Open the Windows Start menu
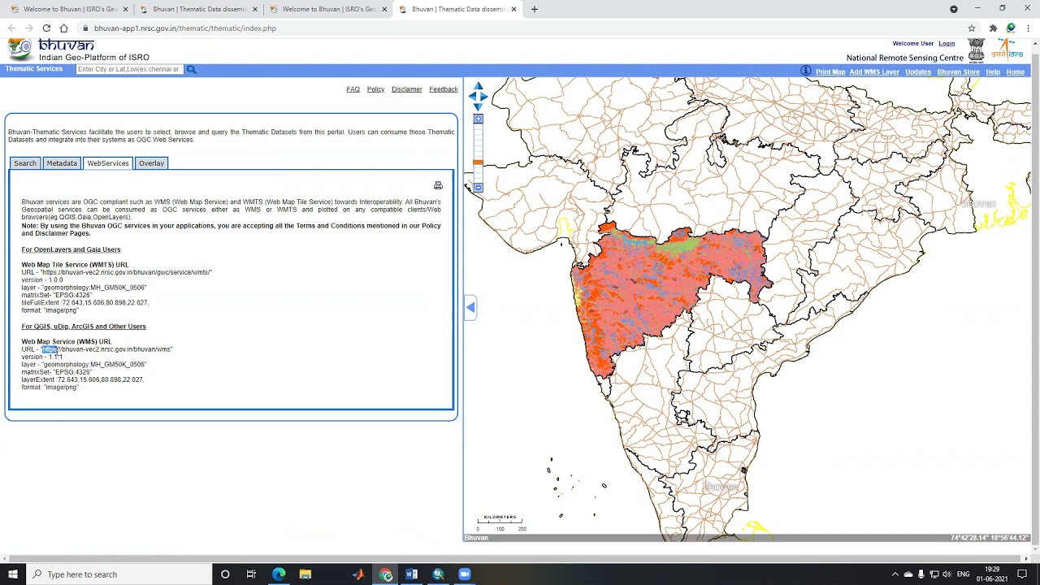This screenshot has height=585, width=1040. click(13, 574)
